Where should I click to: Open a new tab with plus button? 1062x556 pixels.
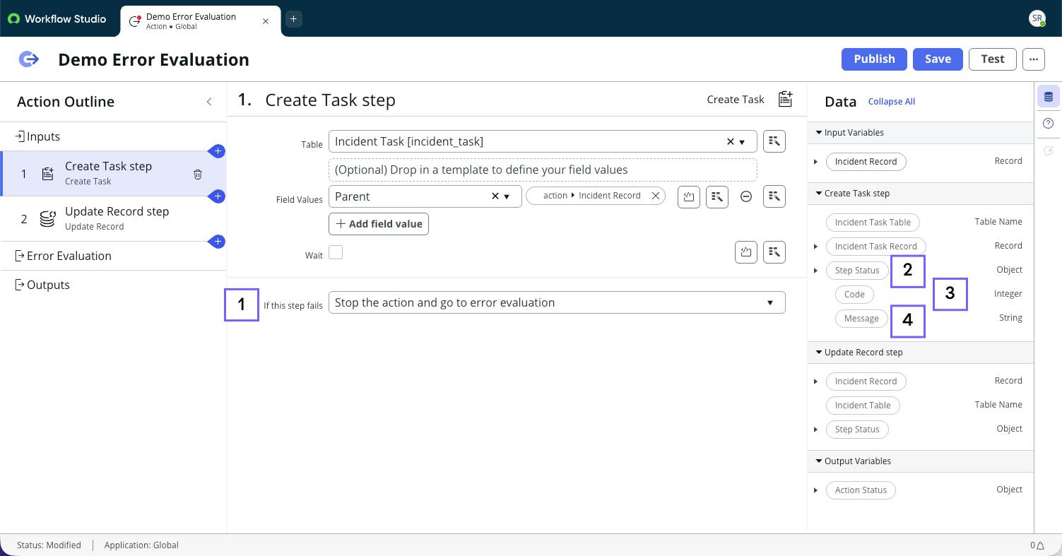[x=293, y=19]
